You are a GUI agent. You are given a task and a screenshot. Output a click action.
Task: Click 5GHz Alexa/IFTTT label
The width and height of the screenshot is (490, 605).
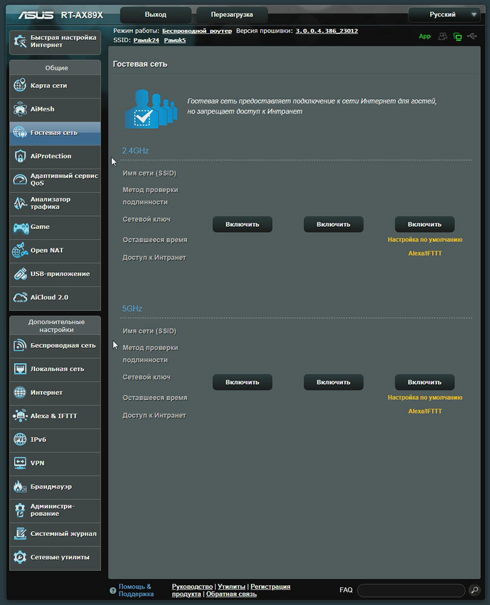click(425, 411)
